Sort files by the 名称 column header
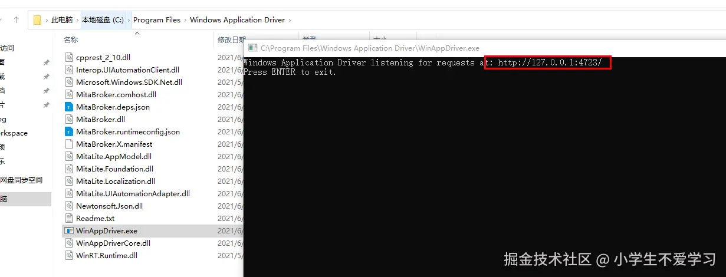Image resolution: width=726 pixels, height=277 pixels. click(x=71, y=39)
